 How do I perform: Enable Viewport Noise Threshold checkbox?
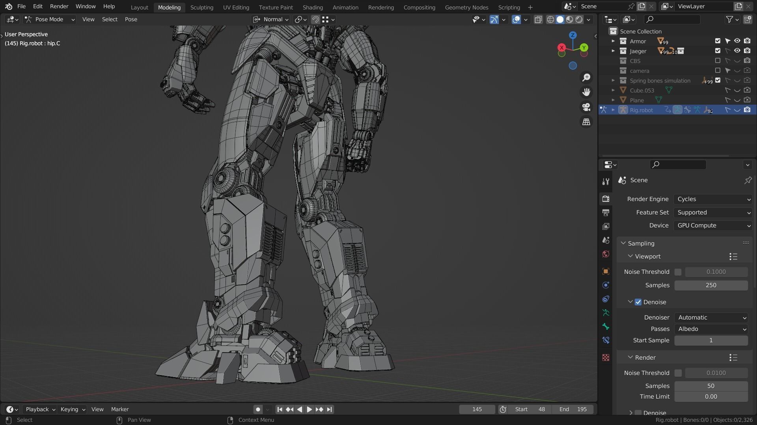click(678, 272)
